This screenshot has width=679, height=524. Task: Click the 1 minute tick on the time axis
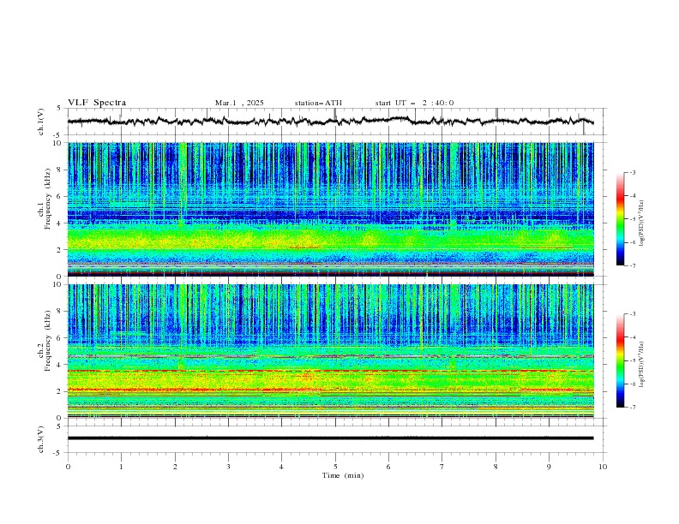(121, 467)
